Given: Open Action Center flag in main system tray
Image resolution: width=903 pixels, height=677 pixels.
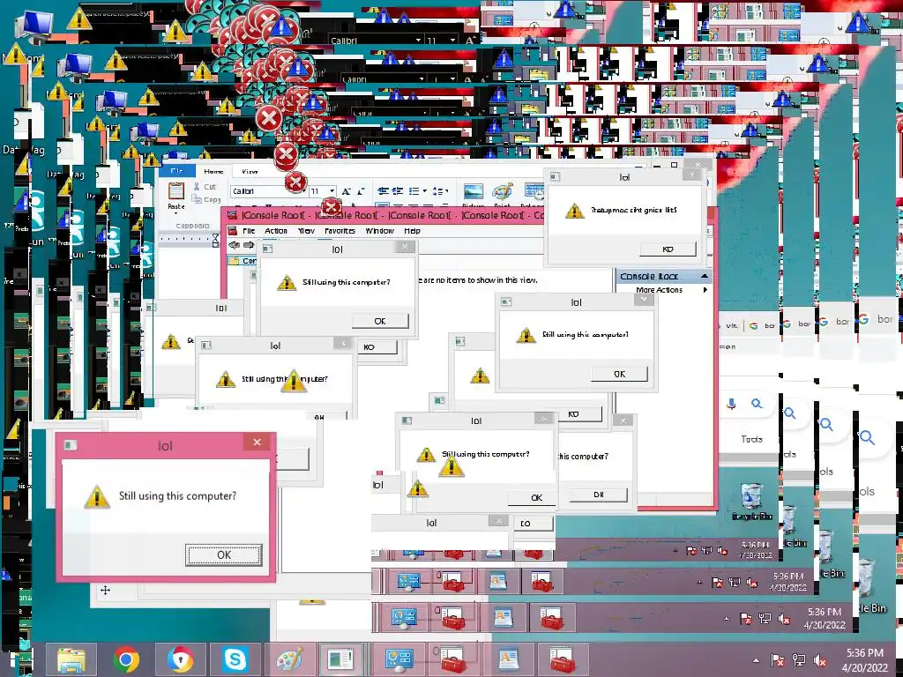Looking at the screenshot, I should click(778, 661).
